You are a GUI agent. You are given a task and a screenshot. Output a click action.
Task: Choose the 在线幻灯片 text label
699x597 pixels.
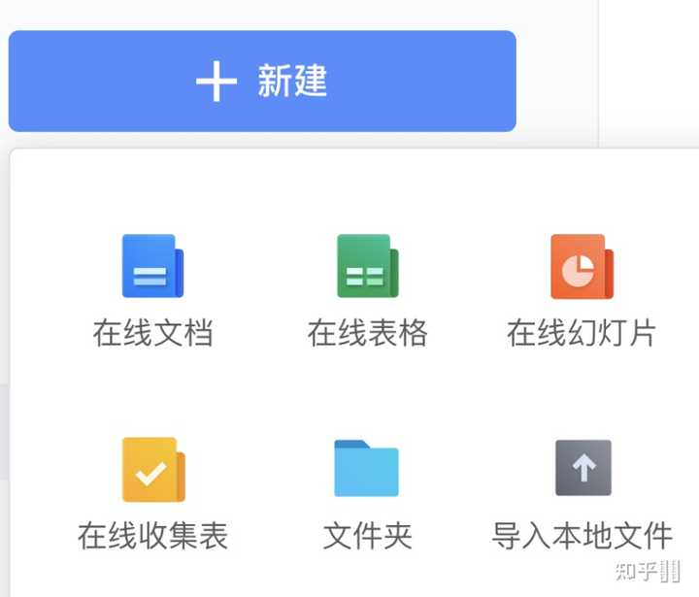pyautogui.click(x=582, y=333)
